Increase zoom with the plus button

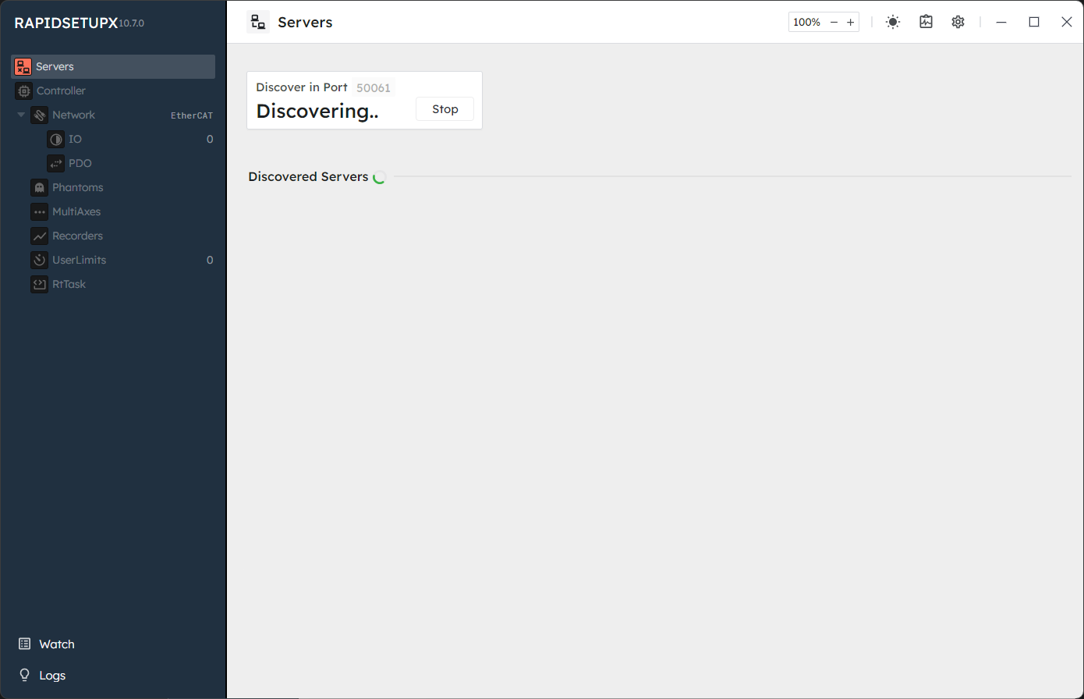(x=850, y=23)
